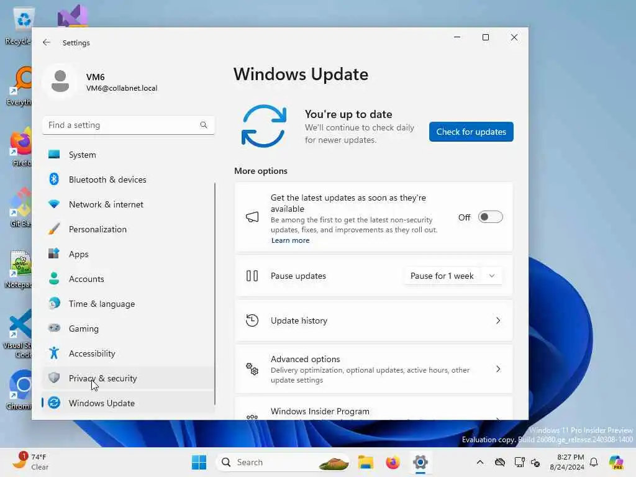Select System in the settings sidebar
636x477 pixels.
click(128, 155)
